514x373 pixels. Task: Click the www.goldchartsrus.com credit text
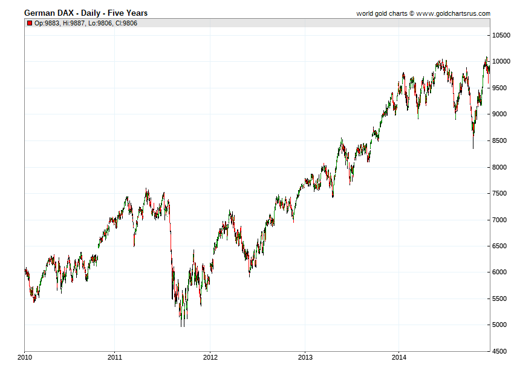(x=453, y=13)
